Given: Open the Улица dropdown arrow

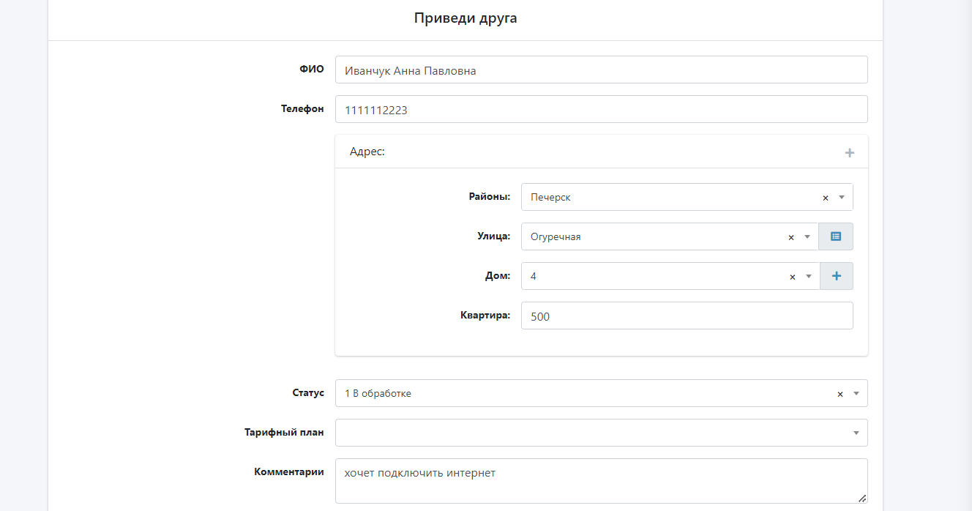Looking at the screenshot, I should [x=808, y=237].
